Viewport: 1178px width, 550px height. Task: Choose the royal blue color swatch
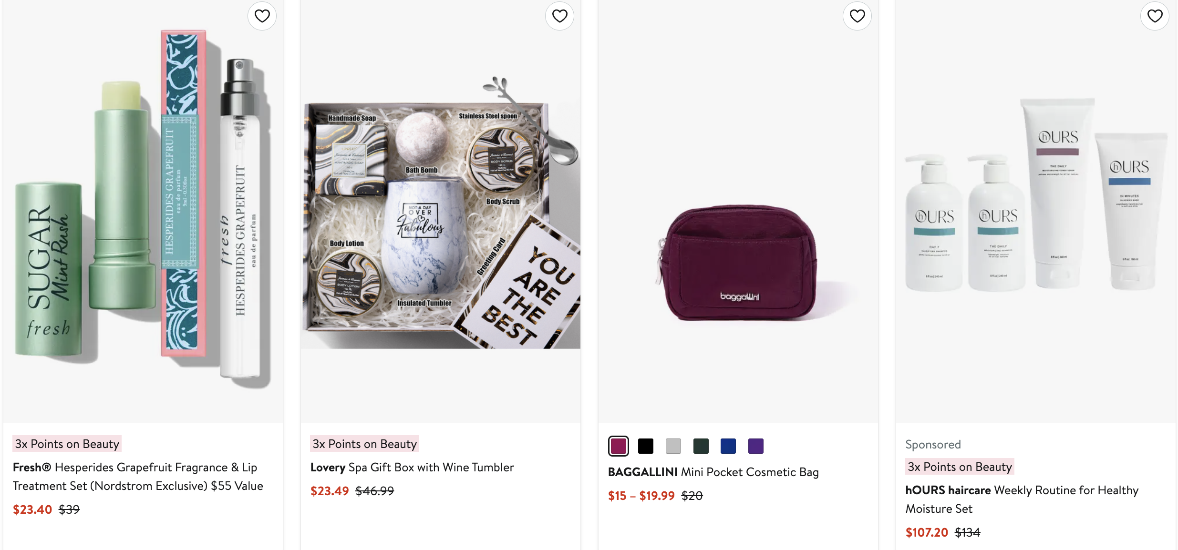pos(728,446)
